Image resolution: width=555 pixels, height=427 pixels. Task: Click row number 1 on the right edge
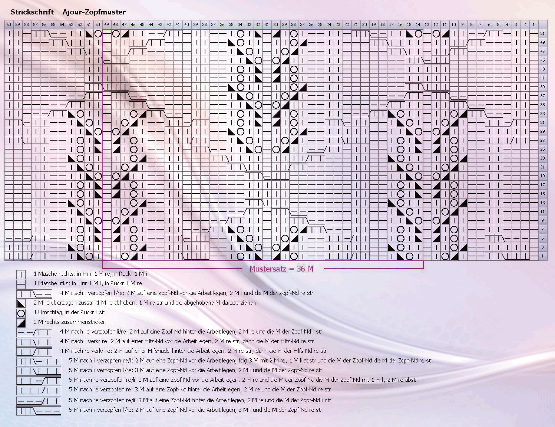pyautogui.click(x=543, y=256)
